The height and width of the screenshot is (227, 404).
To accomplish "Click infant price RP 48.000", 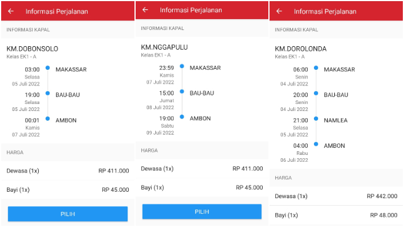I will coord(384,215).
